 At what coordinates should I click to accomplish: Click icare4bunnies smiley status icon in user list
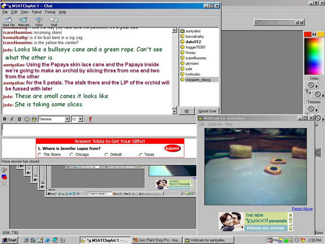click(x=182, y=58)
